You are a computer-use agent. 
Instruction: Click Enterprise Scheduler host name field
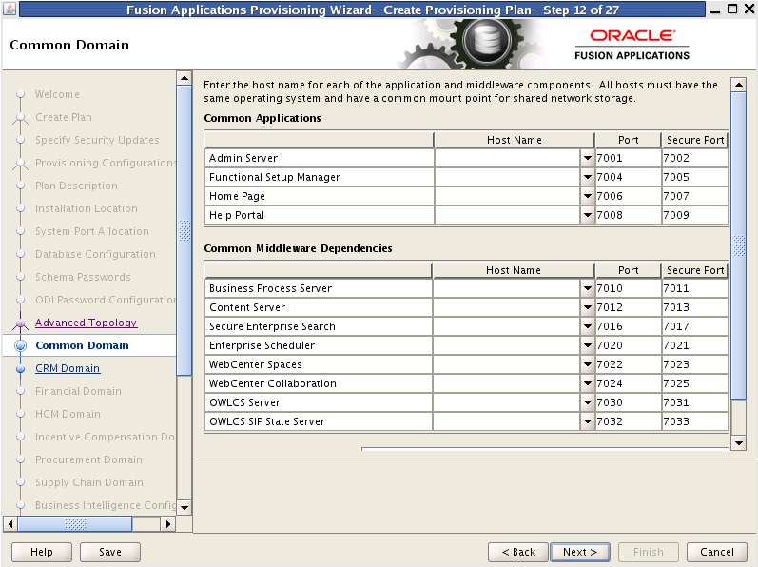pos(507,345)
